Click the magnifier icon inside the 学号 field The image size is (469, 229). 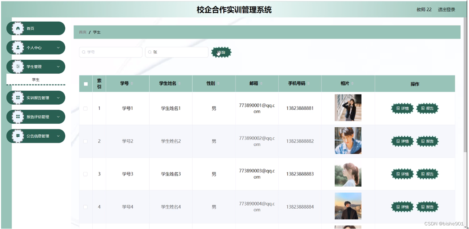coord(83,52)
